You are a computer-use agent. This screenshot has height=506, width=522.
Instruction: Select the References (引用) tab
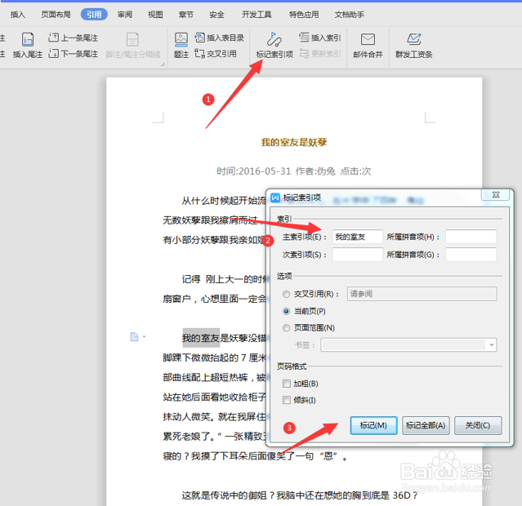point(94,15)
